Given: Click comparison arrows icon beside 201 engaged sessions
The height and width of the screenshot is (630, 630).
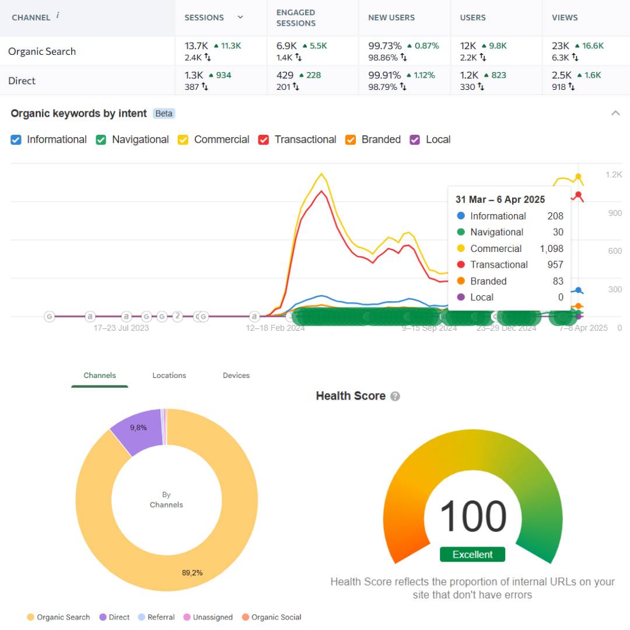Looking at the screenshot, I should pyautogui.click(x=296, y=87).
